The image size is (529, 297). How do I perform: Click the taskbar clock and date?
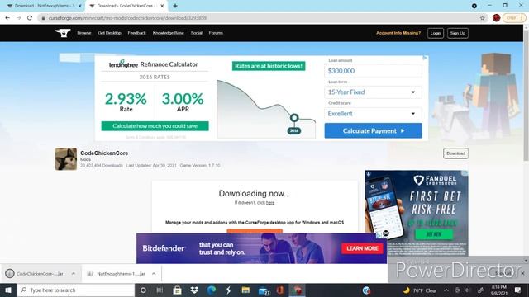tap(499, 290)
